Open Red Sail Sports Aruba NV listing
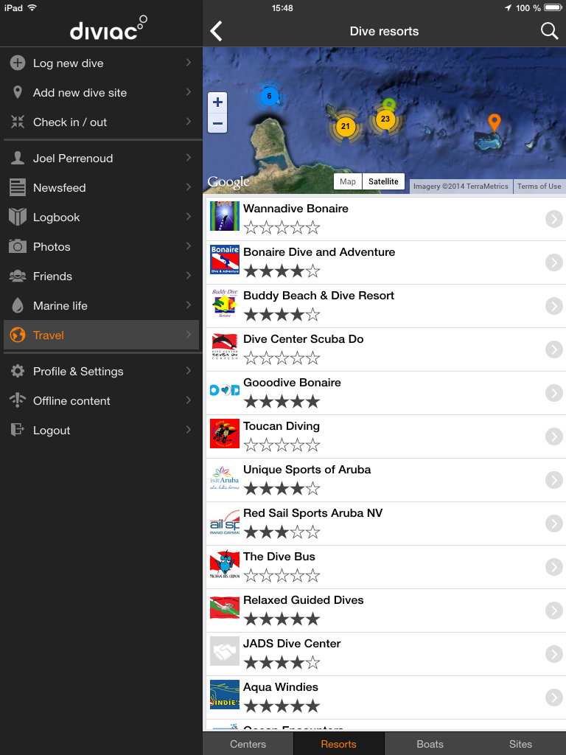The image size is (566, 755). [x=386, y=523]
